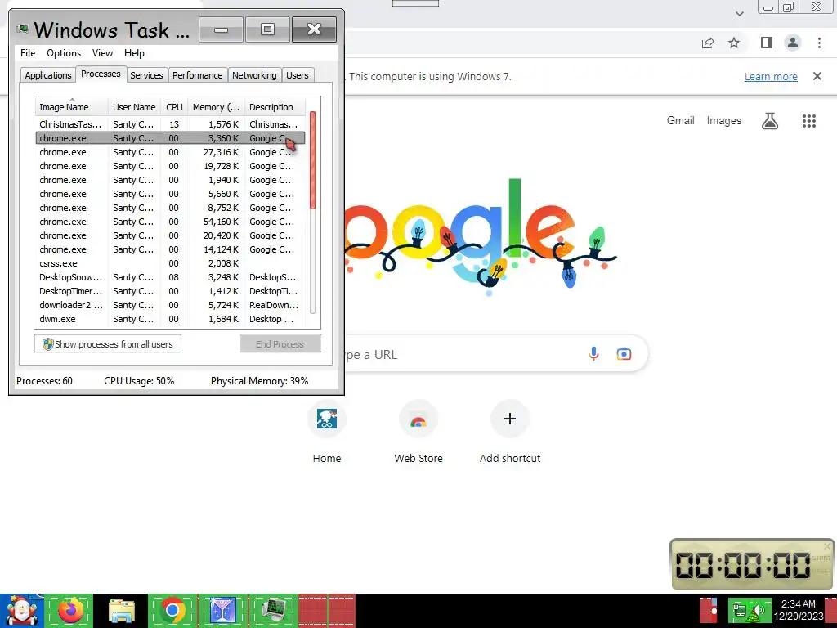This screenshot has height=628, width=837.
Task: Switch to the Networking tab
Action: (254, 75)
